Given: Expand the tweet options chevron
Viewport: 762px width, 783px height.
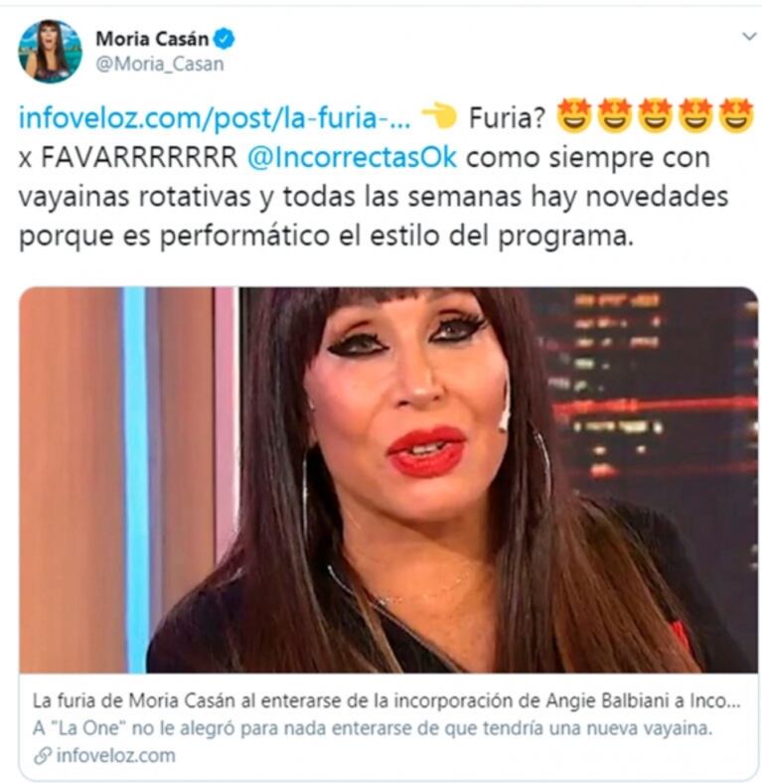Looking at the screenshot, I should click(x=749, y=37).
